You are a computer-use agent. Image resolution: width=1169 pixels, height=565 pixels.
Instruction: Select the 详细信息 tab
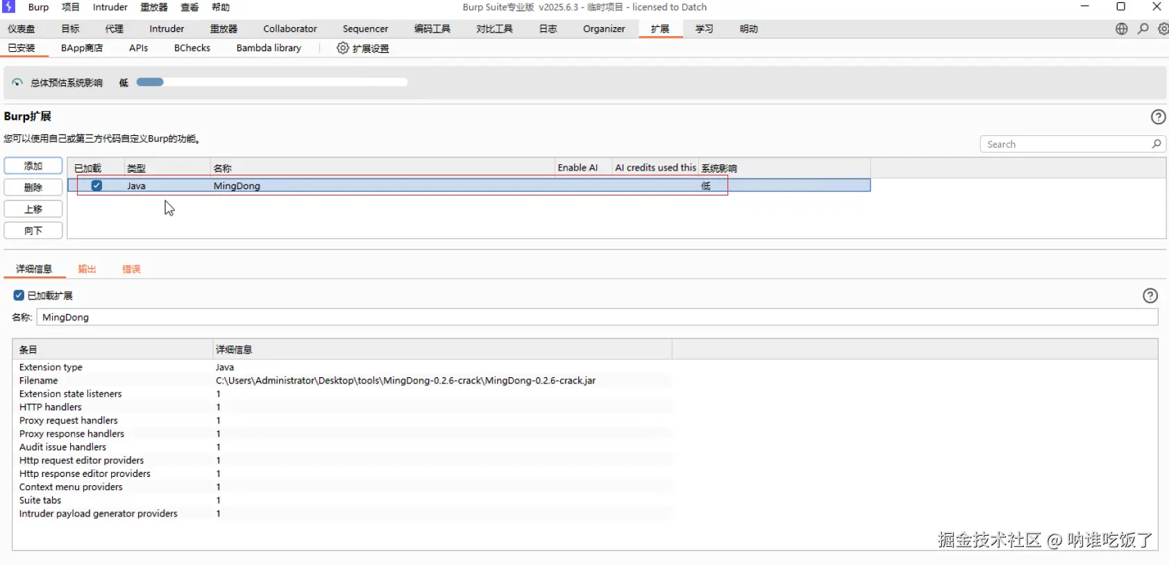34,269
